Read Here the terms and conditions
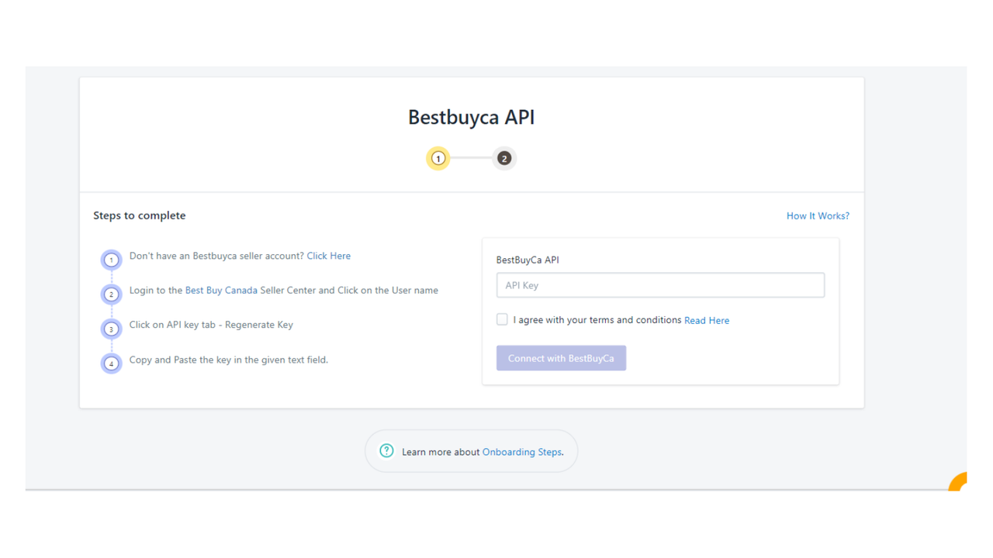Image resolution: width=993 pixels, height=558 pixels. click(x=707, y=320)
